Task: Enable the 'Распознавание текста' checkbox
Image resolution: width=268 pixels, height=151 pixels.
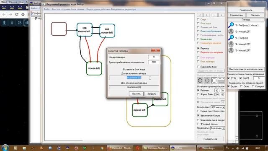Action: coord(198,35)
